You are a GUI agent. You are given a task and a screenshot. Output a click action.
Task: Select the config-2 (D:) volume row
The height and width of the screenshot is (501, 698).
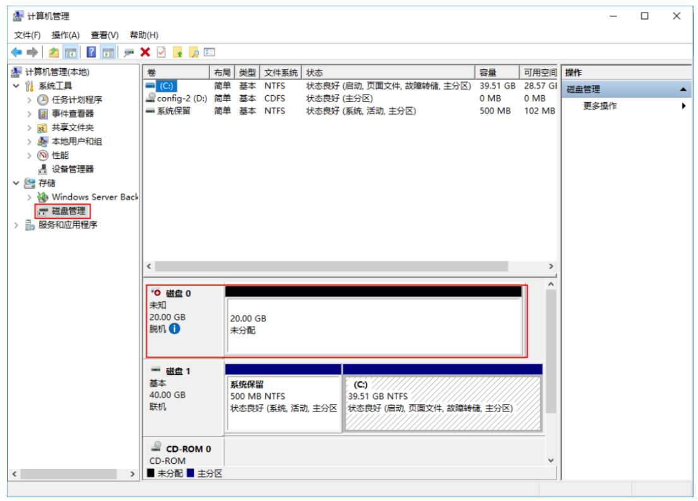click(x=350, y=98)
